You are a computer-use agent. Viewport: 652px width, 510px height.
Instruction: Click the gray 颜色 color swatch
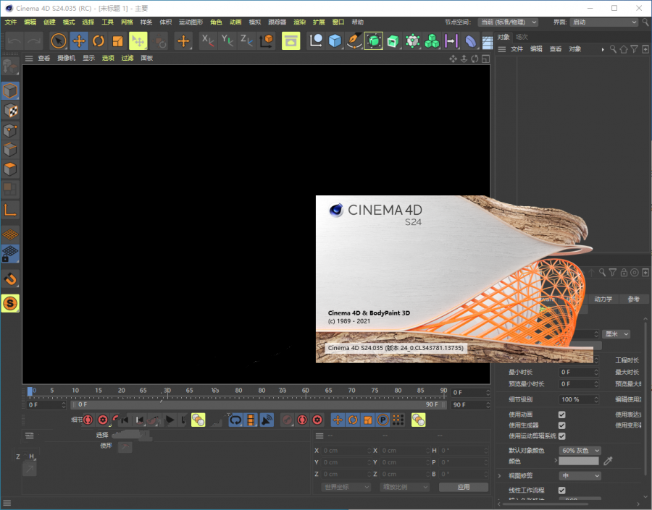579,461
